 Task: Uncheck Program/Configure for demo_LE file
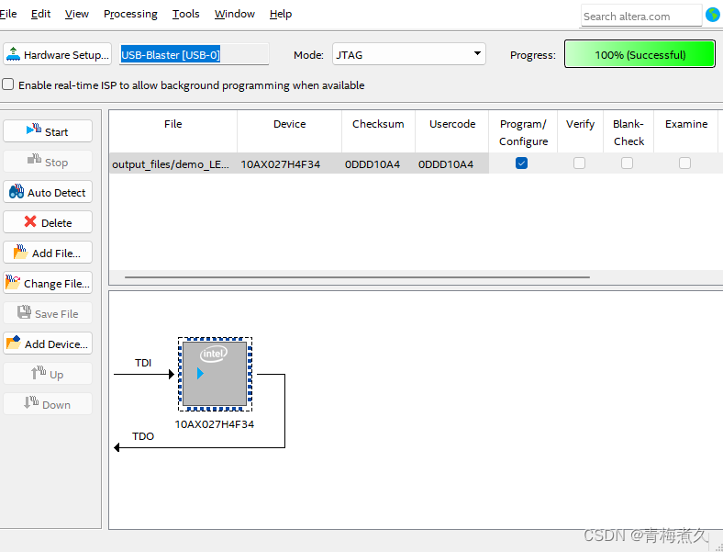tap(521, 163)
